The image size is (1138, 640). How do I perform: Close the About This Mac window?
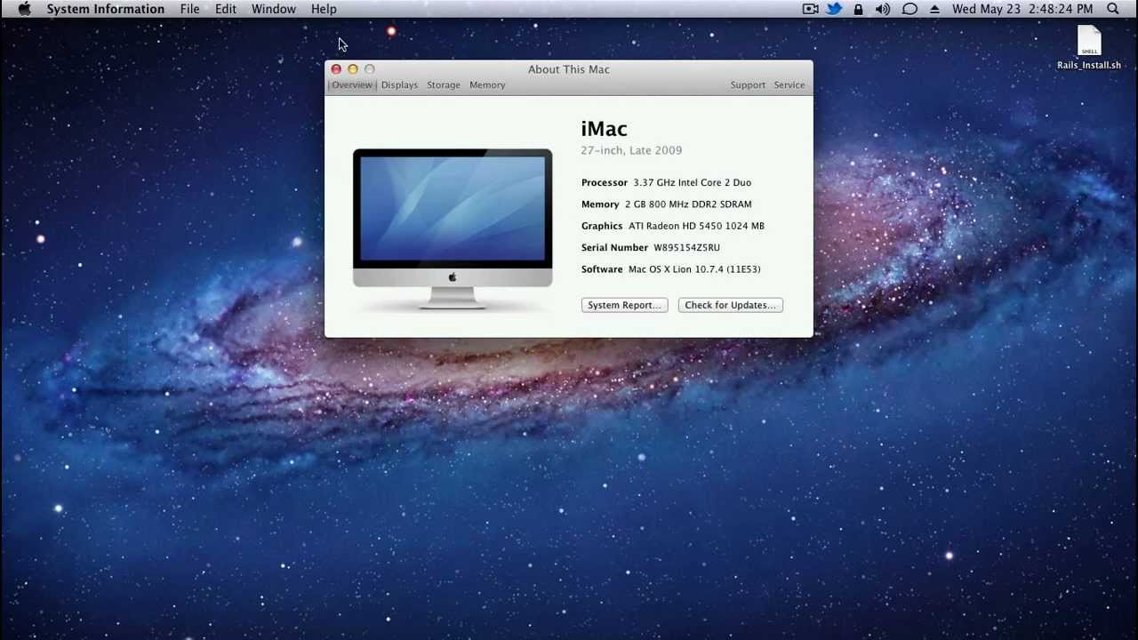point(336,69)
